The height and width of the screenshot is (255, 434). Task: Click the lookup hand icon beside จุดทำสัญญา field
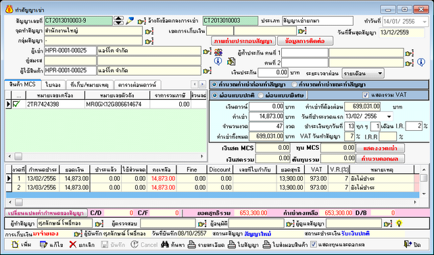(149, 31)
